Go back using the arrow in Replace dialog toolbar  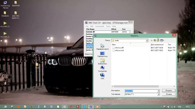(x=152, y=40)
